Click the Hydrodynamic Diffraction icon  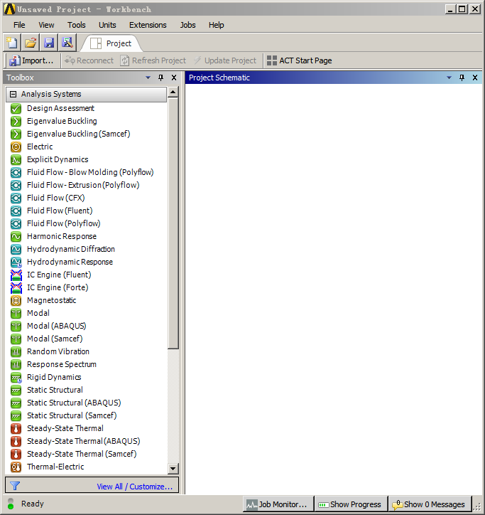coord(16,249)
